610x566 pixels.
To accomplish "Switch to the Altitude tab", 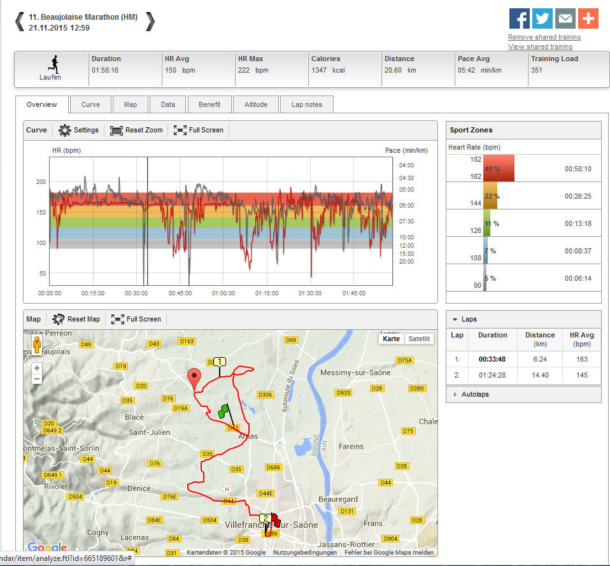I will coord(255,104).
